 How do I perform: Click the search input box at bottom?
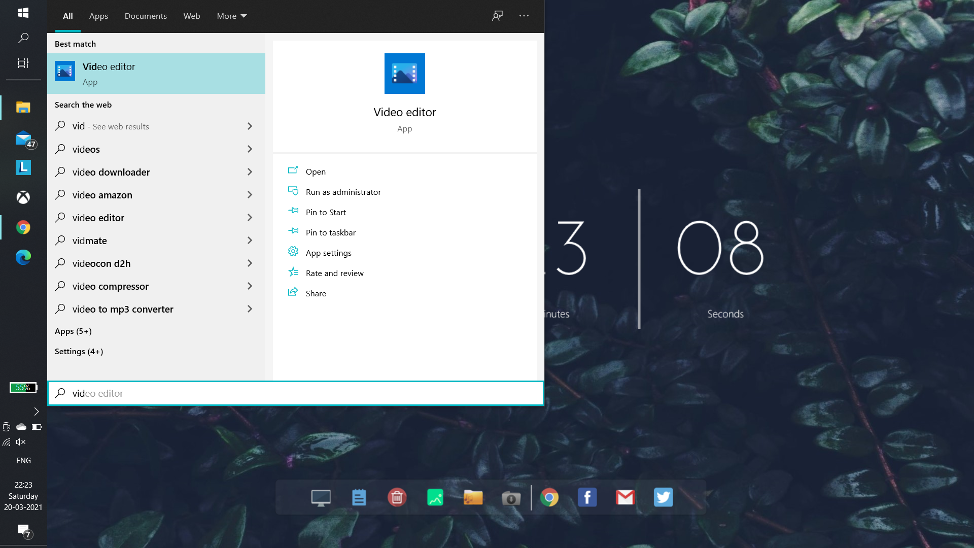[x=296, y=393]
